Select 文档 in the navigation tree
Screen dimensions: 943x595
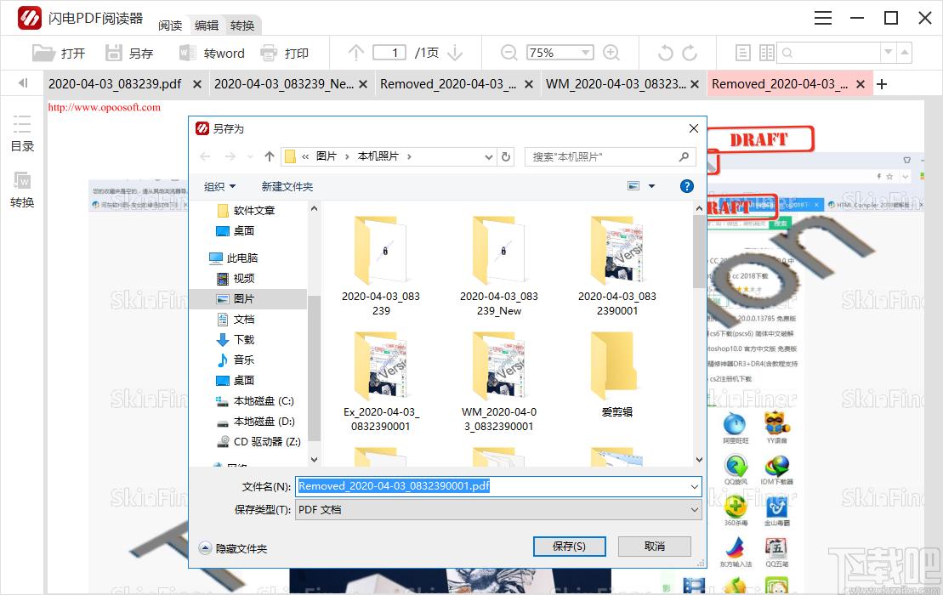[x=236, y=319]
